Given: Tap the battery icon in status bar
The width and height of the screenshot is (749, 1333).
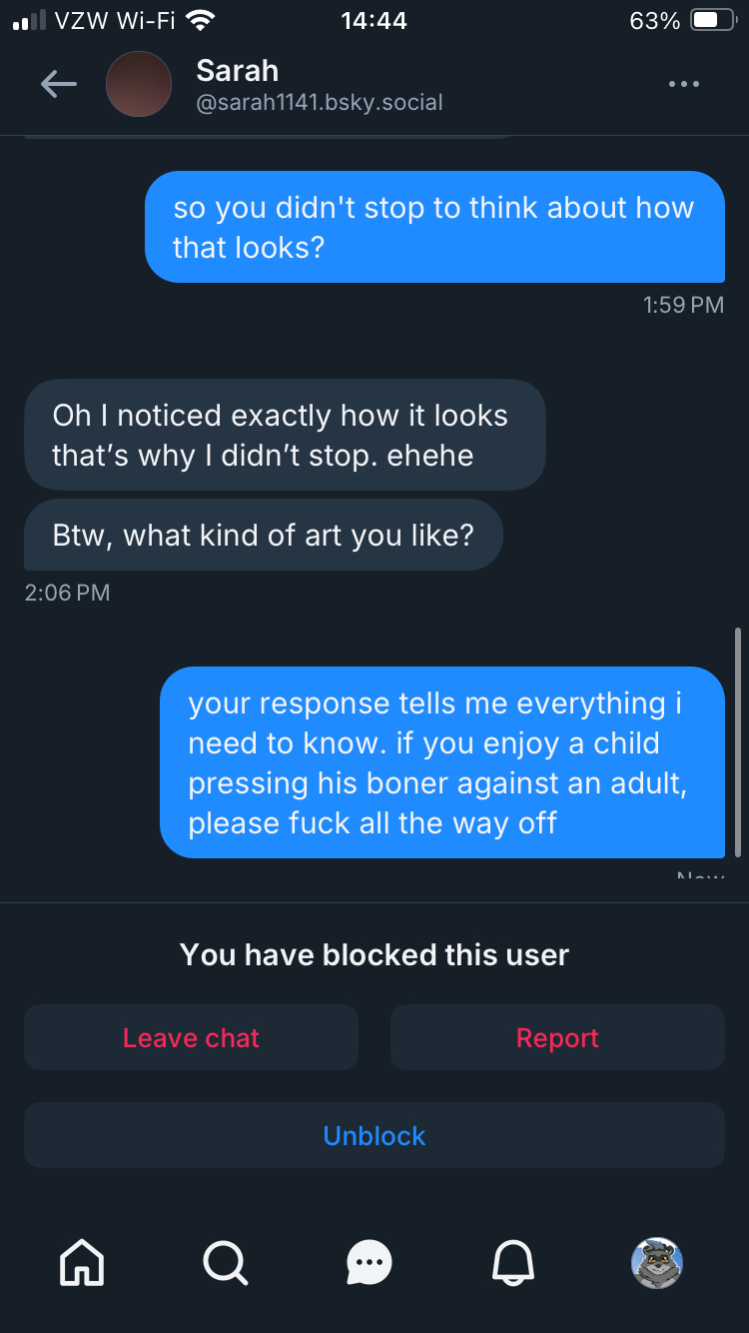Looking at the screenshot, I should point(712,20).
